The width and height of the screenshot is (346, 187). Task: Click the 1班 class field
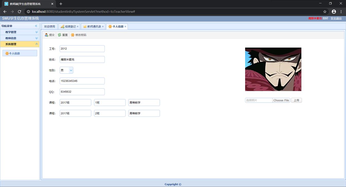click(x=110, y=103)
